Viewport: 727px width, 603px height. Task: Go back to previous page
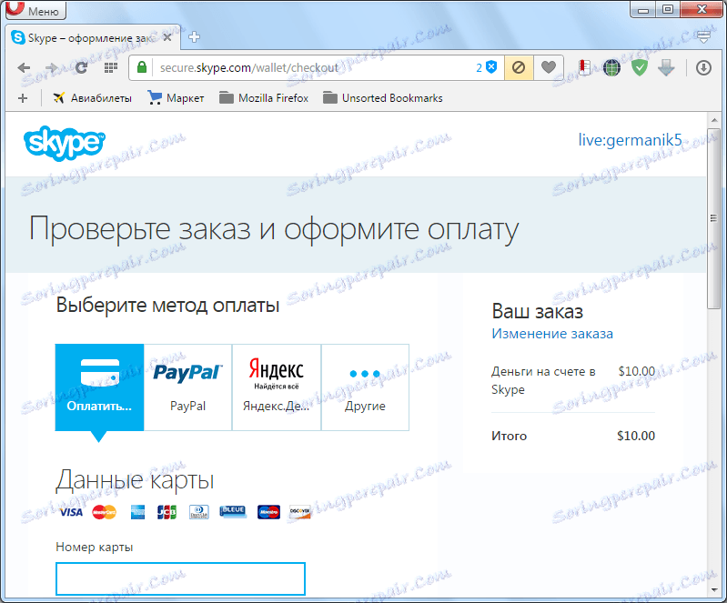click(24, 67)
